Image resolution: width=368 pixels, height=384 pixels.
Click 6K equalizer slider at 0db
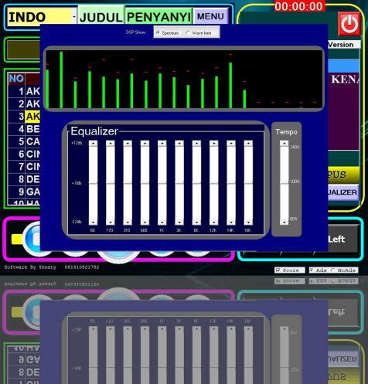[x=196, y=184]
